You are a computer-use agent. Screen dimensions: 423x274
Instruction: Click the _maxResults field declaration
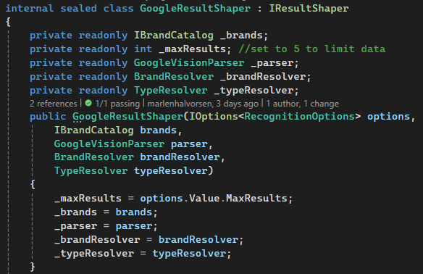pyautogui.click(x=193, y=49)
